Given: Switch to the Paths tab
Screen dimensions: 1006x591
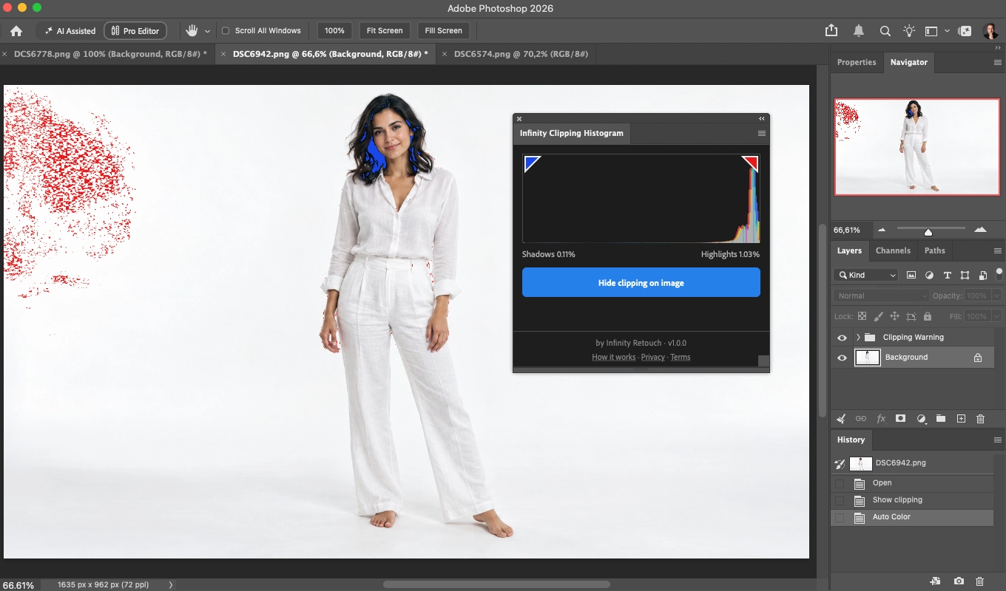Looking at the screenshot, I should tap(935, 251).
